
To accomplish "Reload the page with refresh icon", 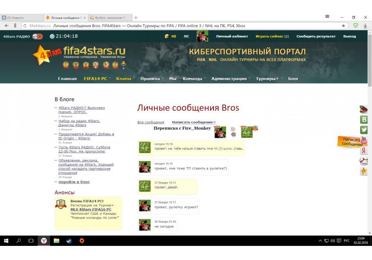I will point(25,26).
